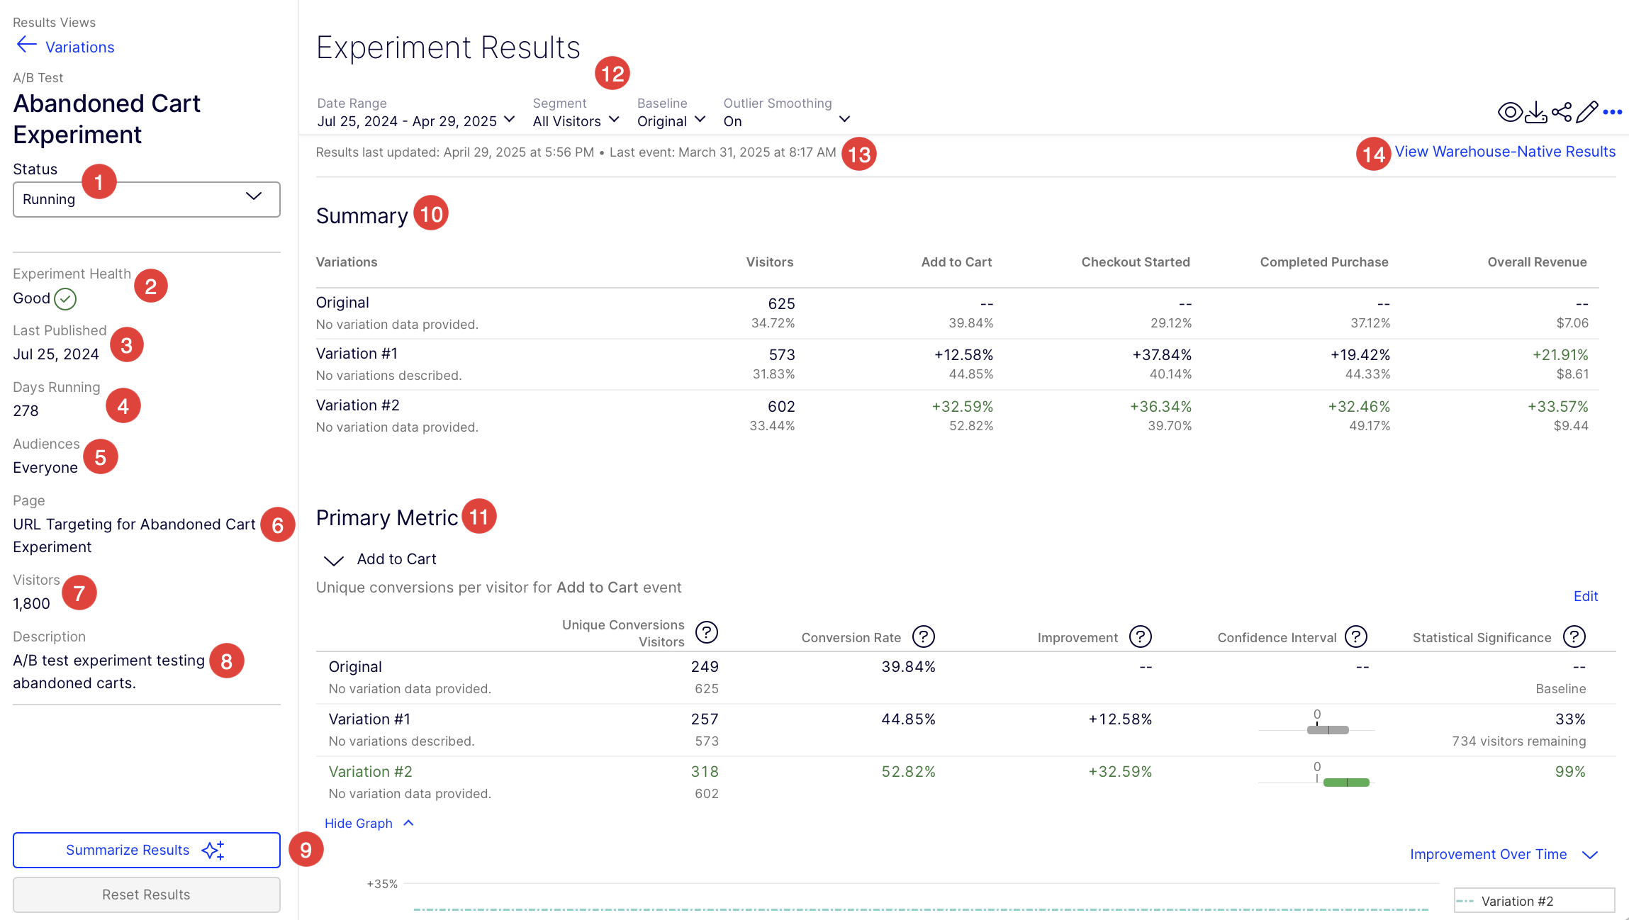Viewport: 1629px width, 920px height.
Task: Collapse the Add to Cart metric
Action: (333, 560)
